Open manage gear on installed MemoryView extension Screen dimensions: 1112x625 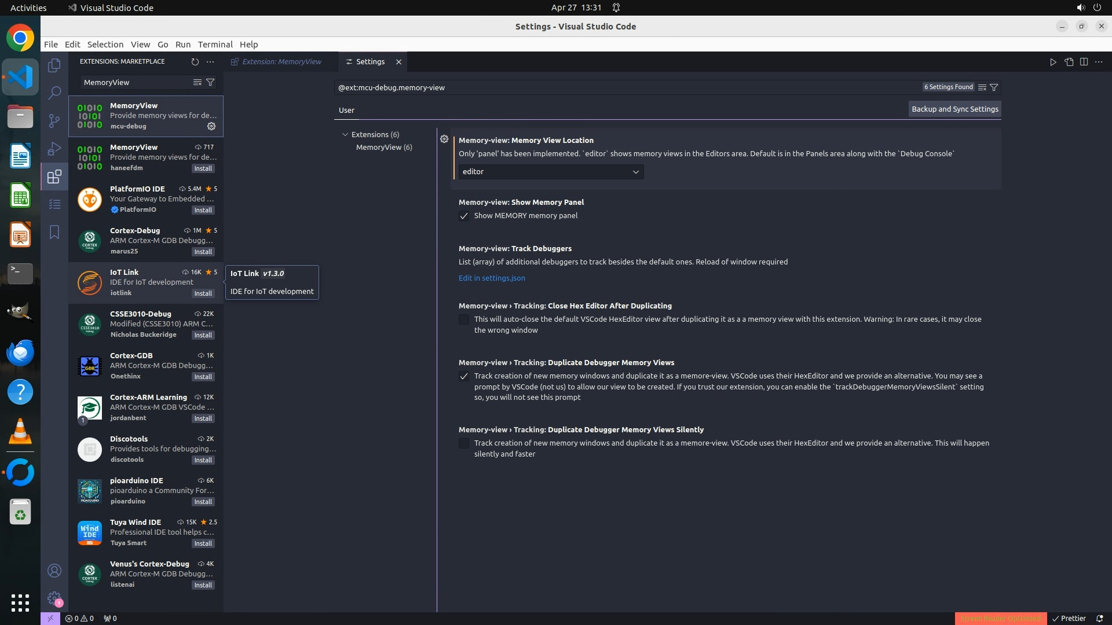pyautogui.click(x=211, y=126)
